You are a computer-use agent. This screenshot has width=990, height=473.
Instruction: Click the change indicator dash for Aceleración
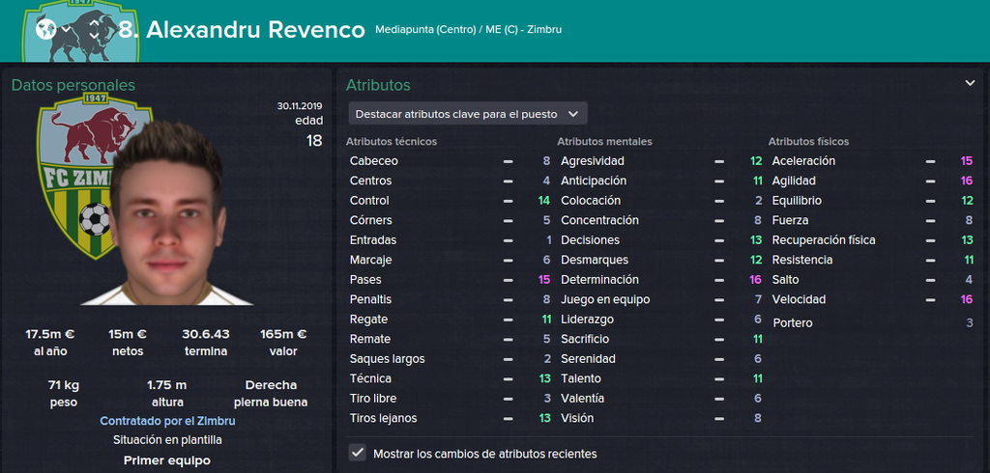pos(930,161)
